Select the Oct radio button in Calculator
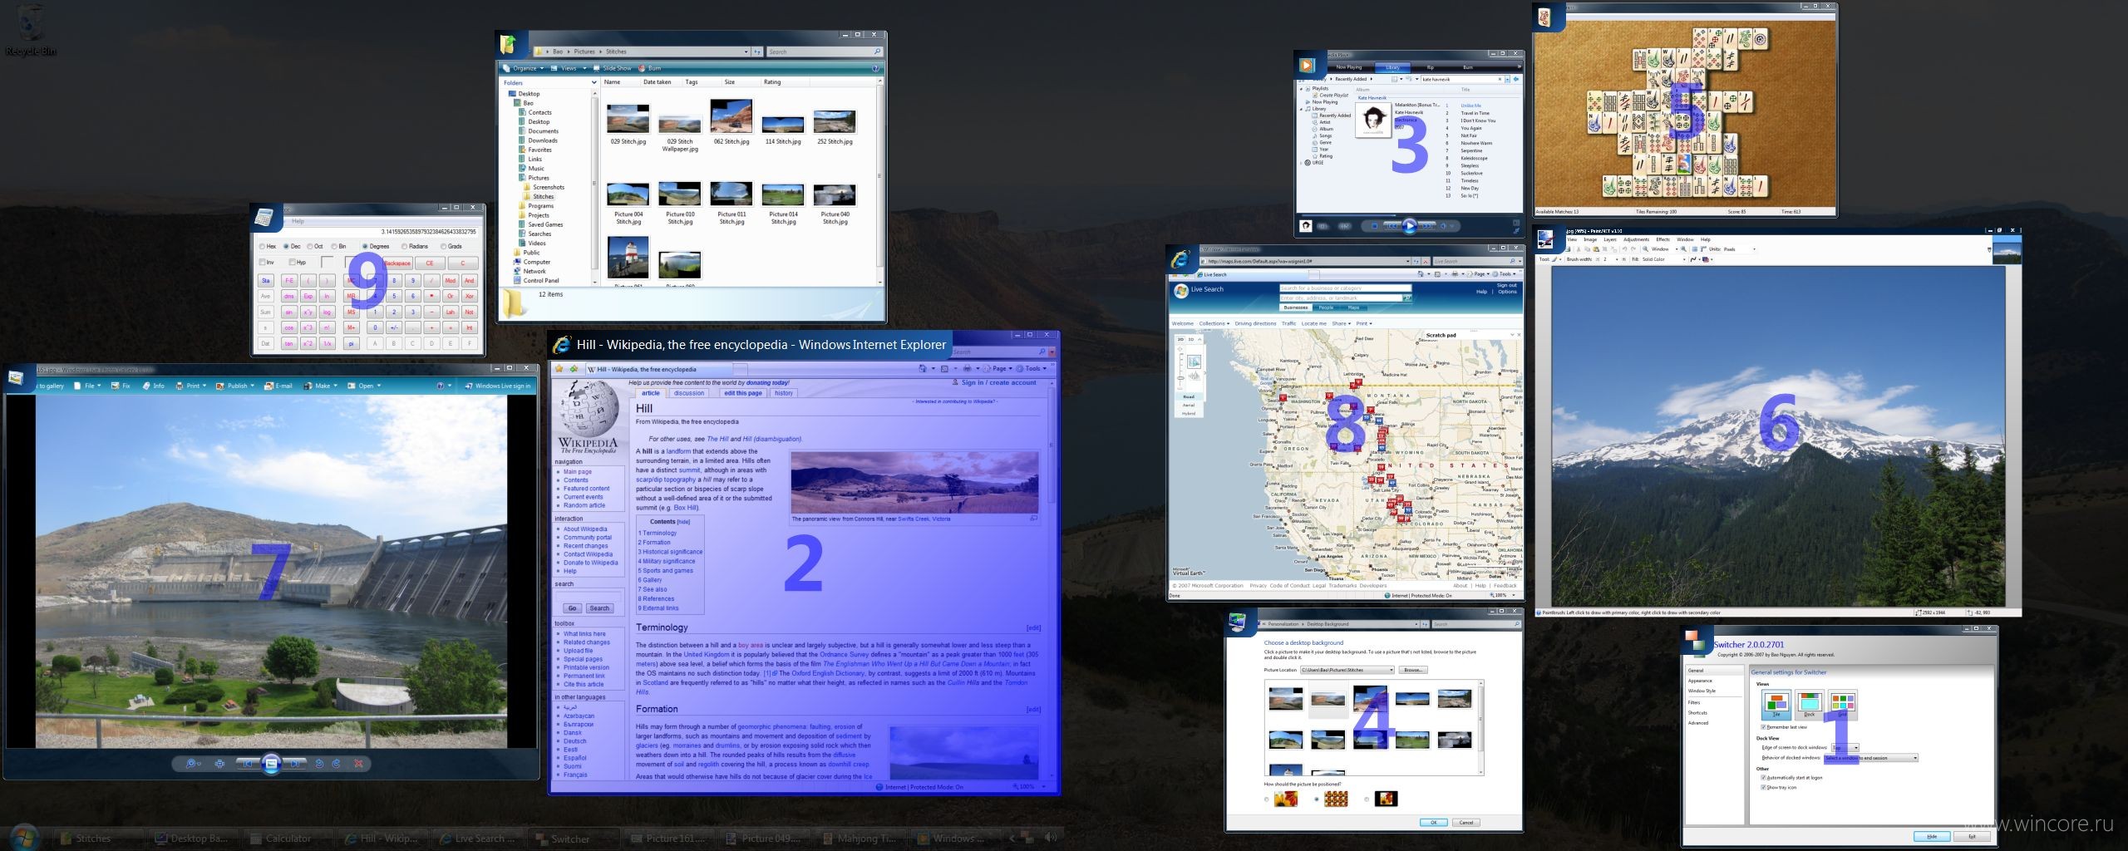The image size is (2128, 851). click(314, 247)
